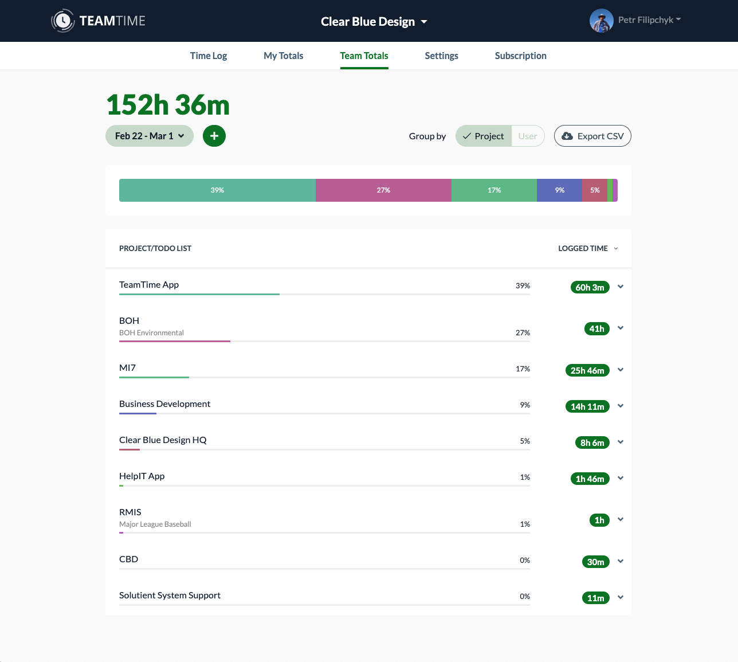
Task: Click the 30m time badge for CBD
Action: [596, 562]
